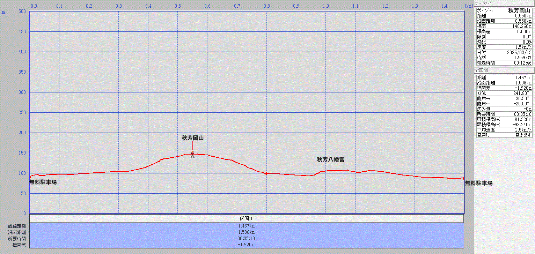Click the 1.0 km mark on distance axis

click(x=326, y=6)
